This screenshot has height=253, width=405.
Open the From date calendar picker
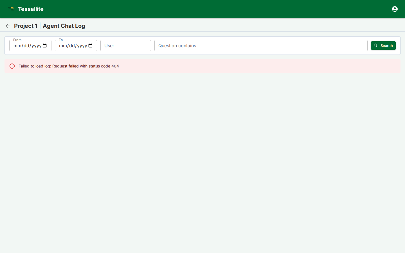click(x=45, y=46)
